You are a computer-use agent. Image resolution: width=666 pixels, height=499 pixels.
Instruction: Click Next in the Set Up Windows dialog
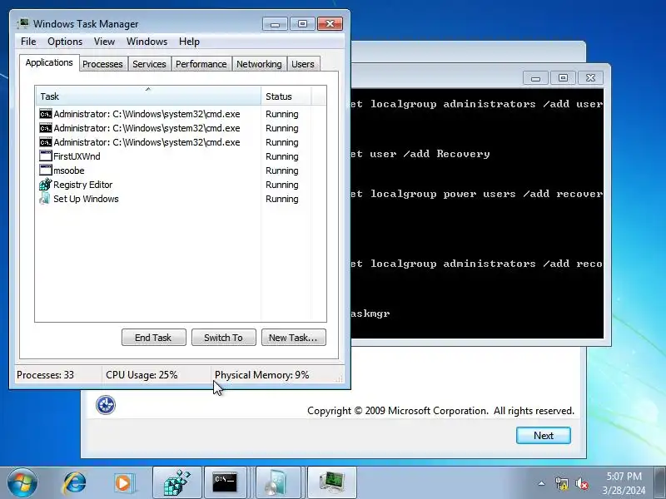point(544,435)
